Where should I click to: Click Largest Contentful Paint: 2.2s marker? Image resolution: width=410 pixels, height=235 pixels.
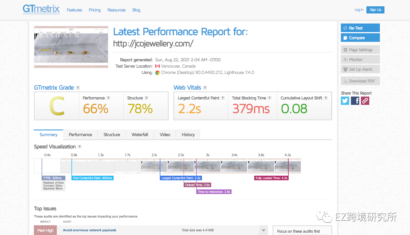click(x=181, y=178)
